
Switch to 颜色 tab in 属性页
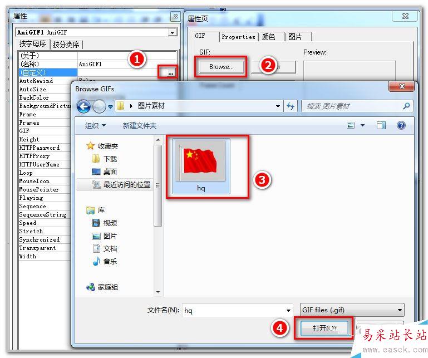[268, 37]
